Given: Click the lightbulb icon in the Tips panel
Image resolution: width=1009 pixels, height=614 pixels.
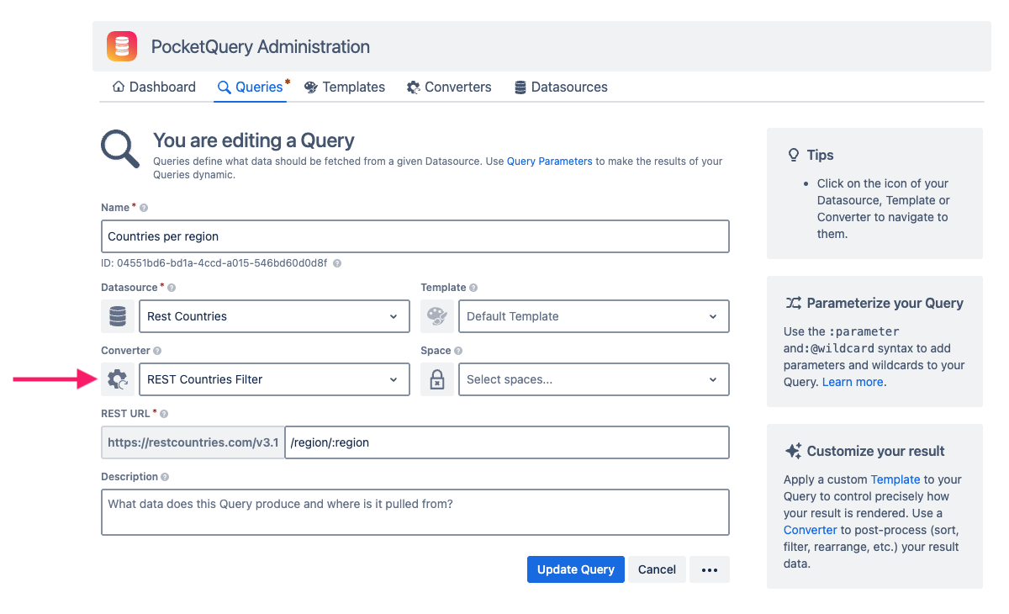Looking at the screenshot, I should (x=794, y=155).
